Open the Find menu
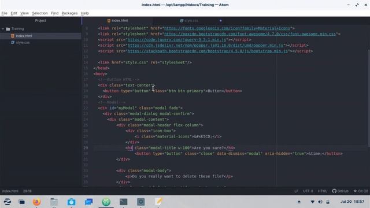This screenshot has width=370, height=208. click(x=54, y=13)
